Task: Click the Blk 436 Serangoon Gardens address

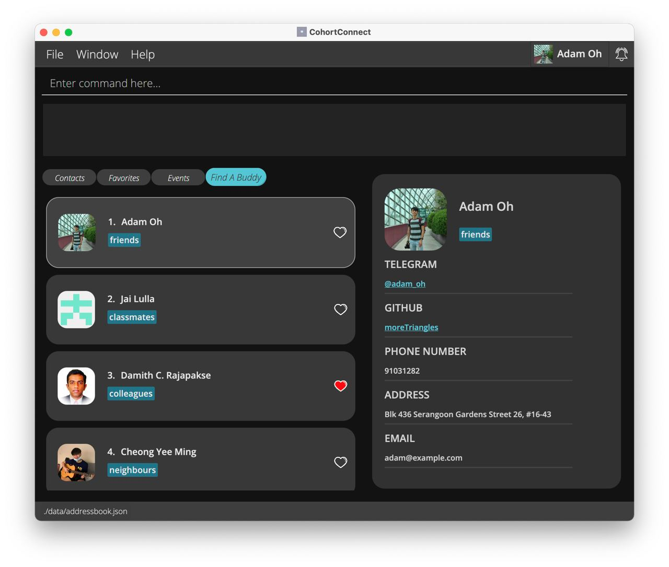Action: point(468,415)
